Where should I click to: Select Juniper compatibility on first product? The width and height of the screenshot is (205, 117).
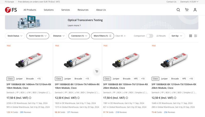pyautogui.click(x=19, y=79)
